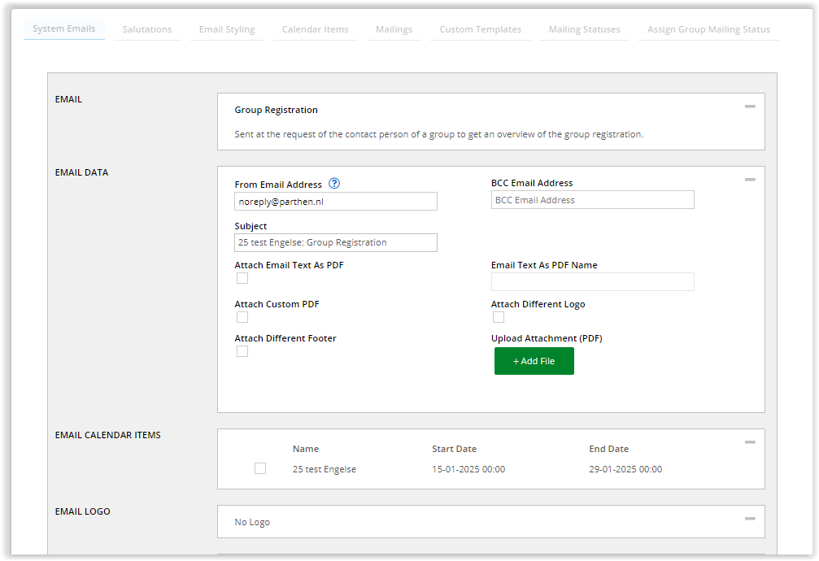Click the End Date column header
This screenshot has height=561, width=819.
point(609,449)
